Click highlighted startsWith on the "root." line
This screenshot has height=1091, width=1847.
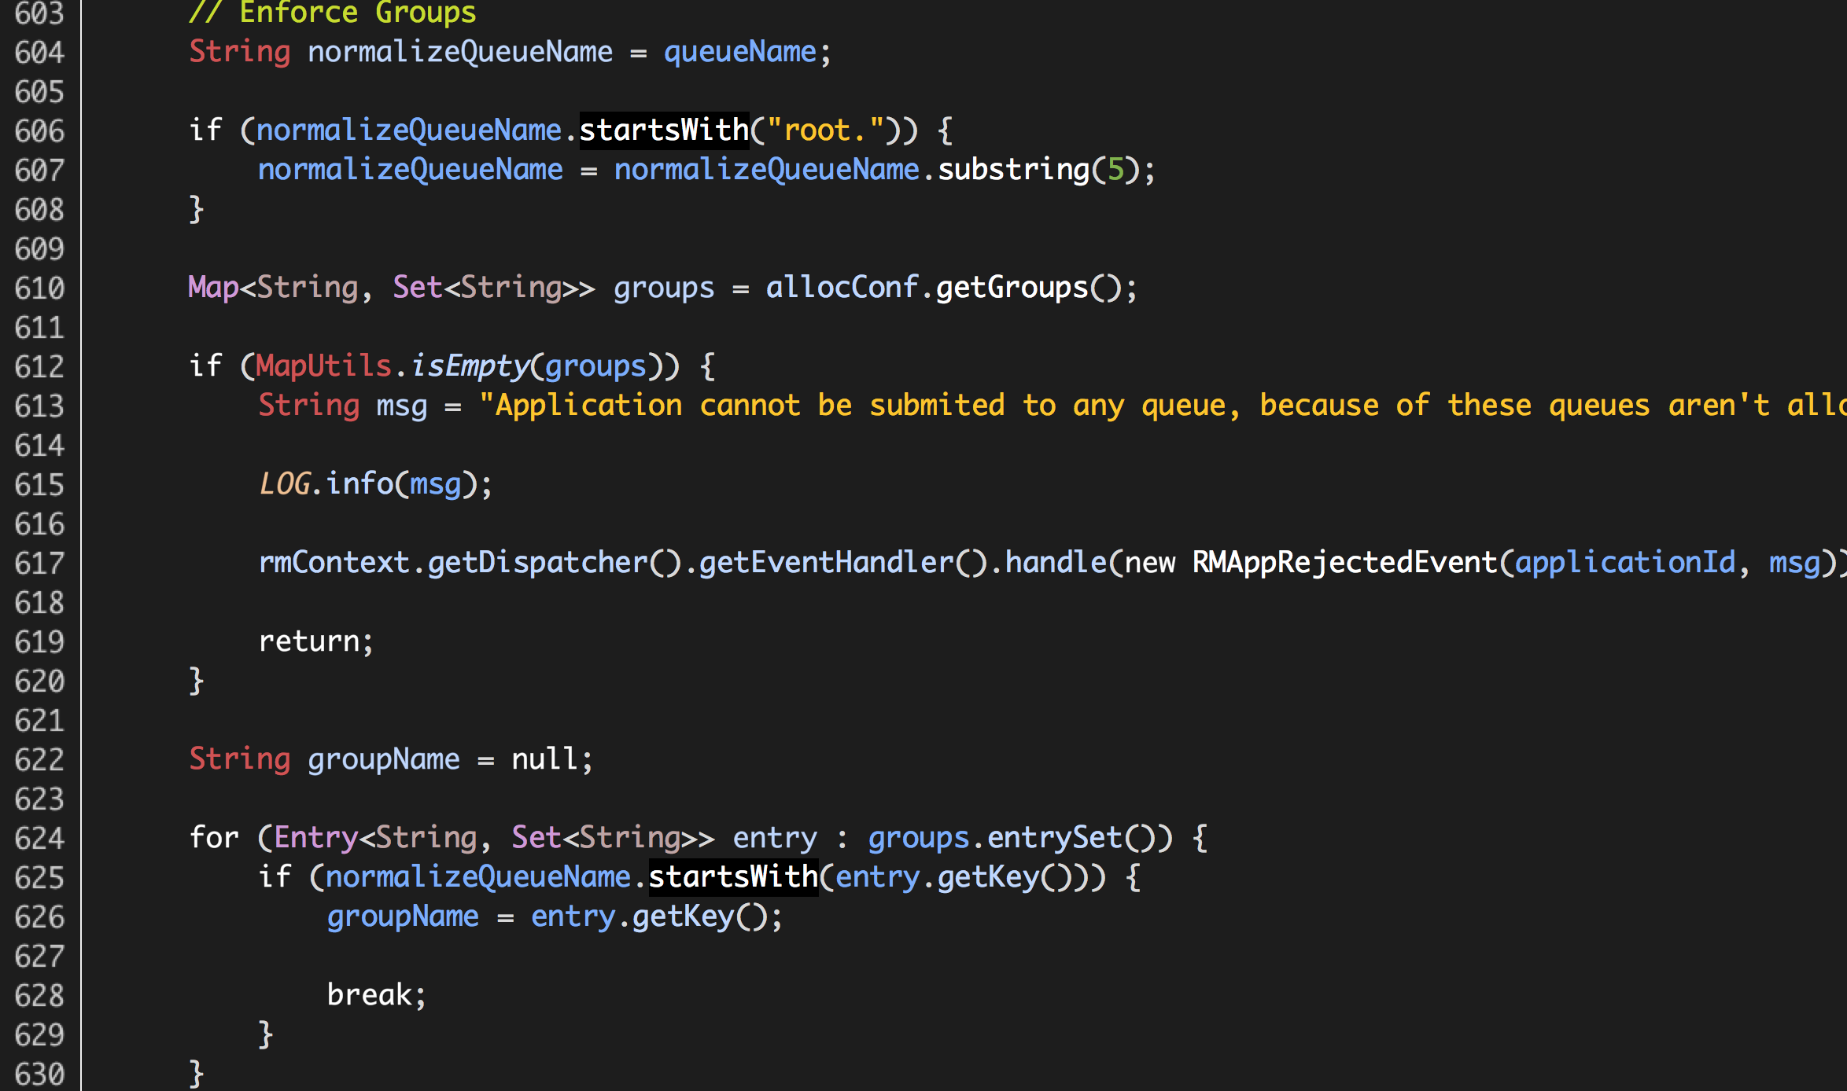(x=664, y=130)
